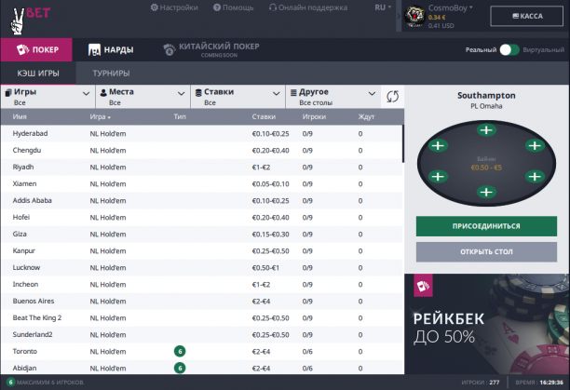The width and height of the screenshot is (570, 390).
Task: Open online support headset icon
Action: [273, 7]
